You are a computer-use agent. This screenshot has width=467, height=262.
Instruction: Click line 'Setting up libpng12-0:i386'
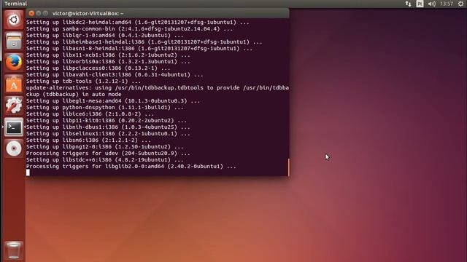pyautogui.click(x=104, y=147)
